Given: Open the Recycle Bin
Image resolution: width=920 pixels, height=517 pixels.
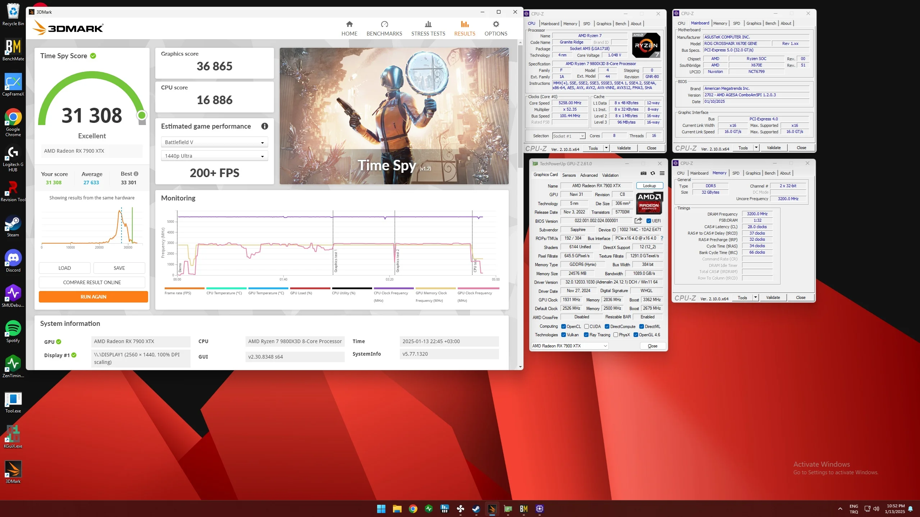Looking at the screenshot, I should tap(13, 15).
